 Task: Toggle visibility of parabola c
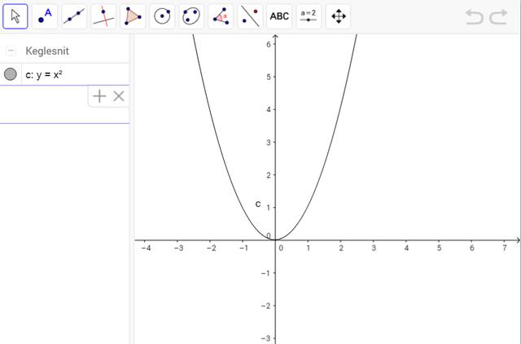(x=11, y=74)
